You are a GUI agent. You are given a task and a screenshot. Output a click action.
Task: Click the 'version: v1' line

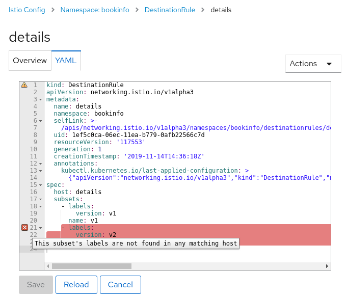click(96, 213)
